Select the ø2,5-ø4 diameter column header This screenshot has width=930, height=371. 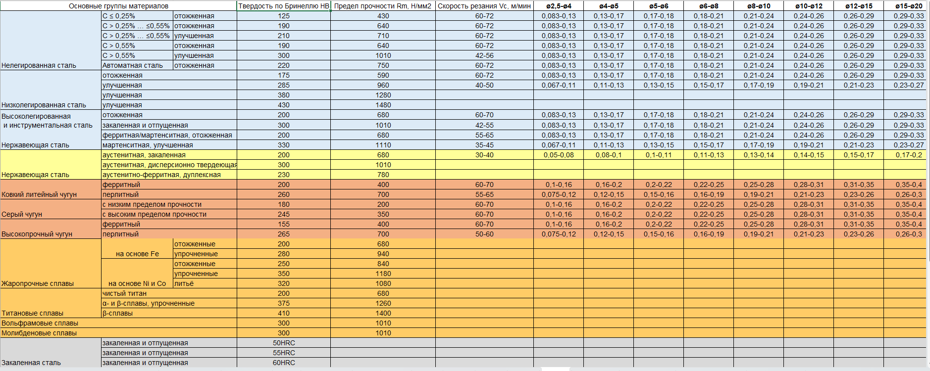click(x=559, y=6)
